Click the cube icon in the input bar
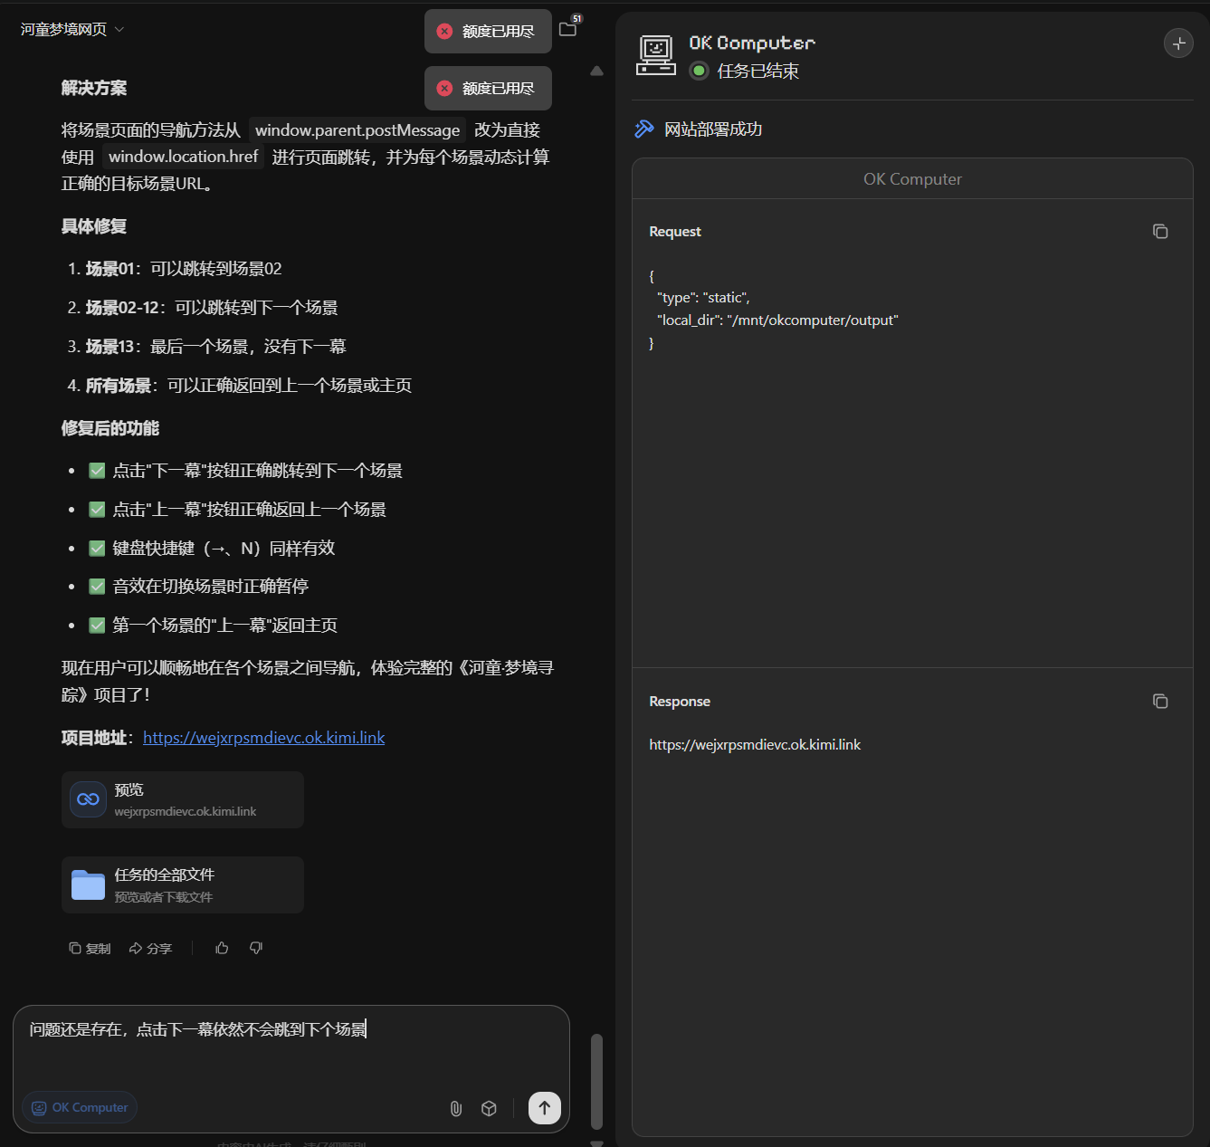Image resolution: width=1210 pixels, height=1147 pixels. click(x=489, y=1108)
